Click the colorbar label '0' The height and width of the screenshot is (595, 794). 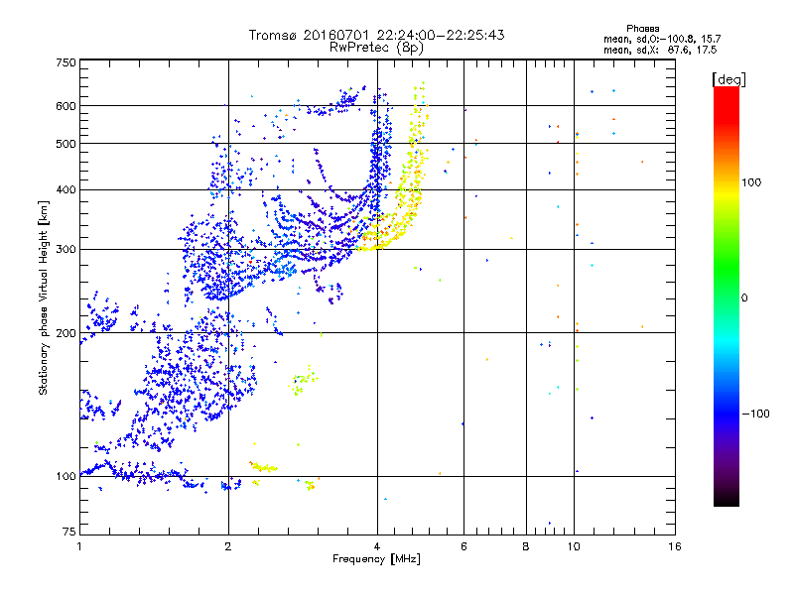[744, 298]
